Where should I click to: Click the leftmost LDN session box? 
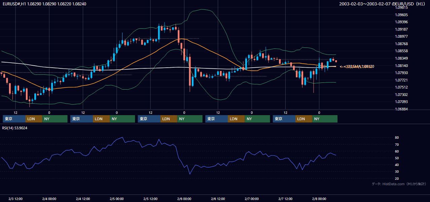[34, 119]
